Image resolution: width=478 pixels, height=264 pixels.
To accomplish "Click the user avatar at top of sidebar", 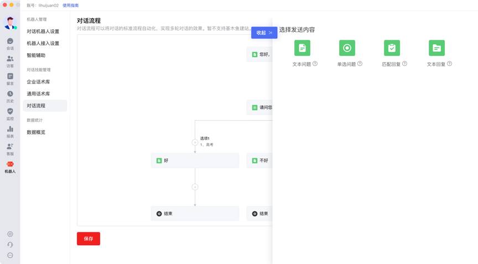I will (x=10, y=23).
